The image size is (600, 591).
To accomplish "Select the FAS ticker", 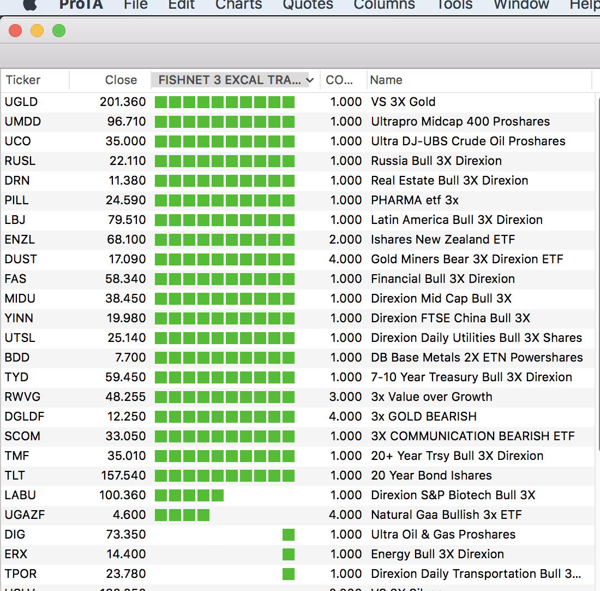I will (x=15, y=279).
